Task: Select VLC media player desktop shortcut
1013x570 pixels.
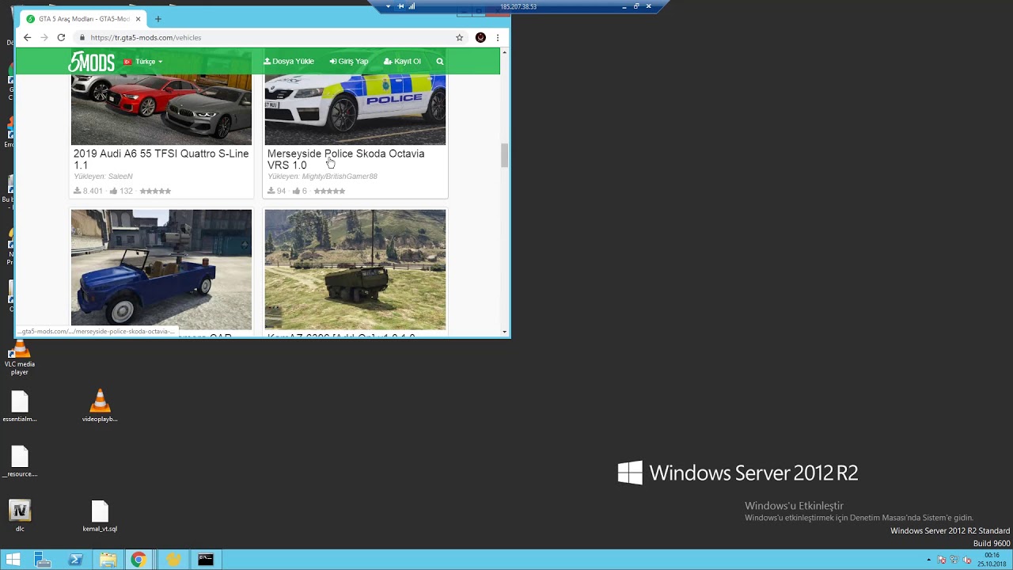Action: [x=20, y=358]
